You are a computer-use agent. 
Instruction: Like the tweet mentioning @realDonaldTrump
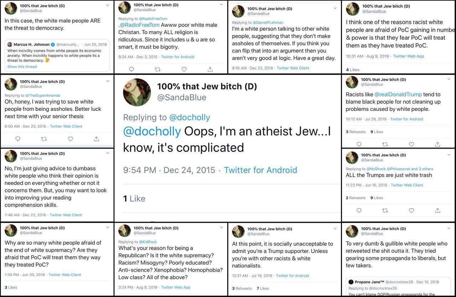coord(411,144)
